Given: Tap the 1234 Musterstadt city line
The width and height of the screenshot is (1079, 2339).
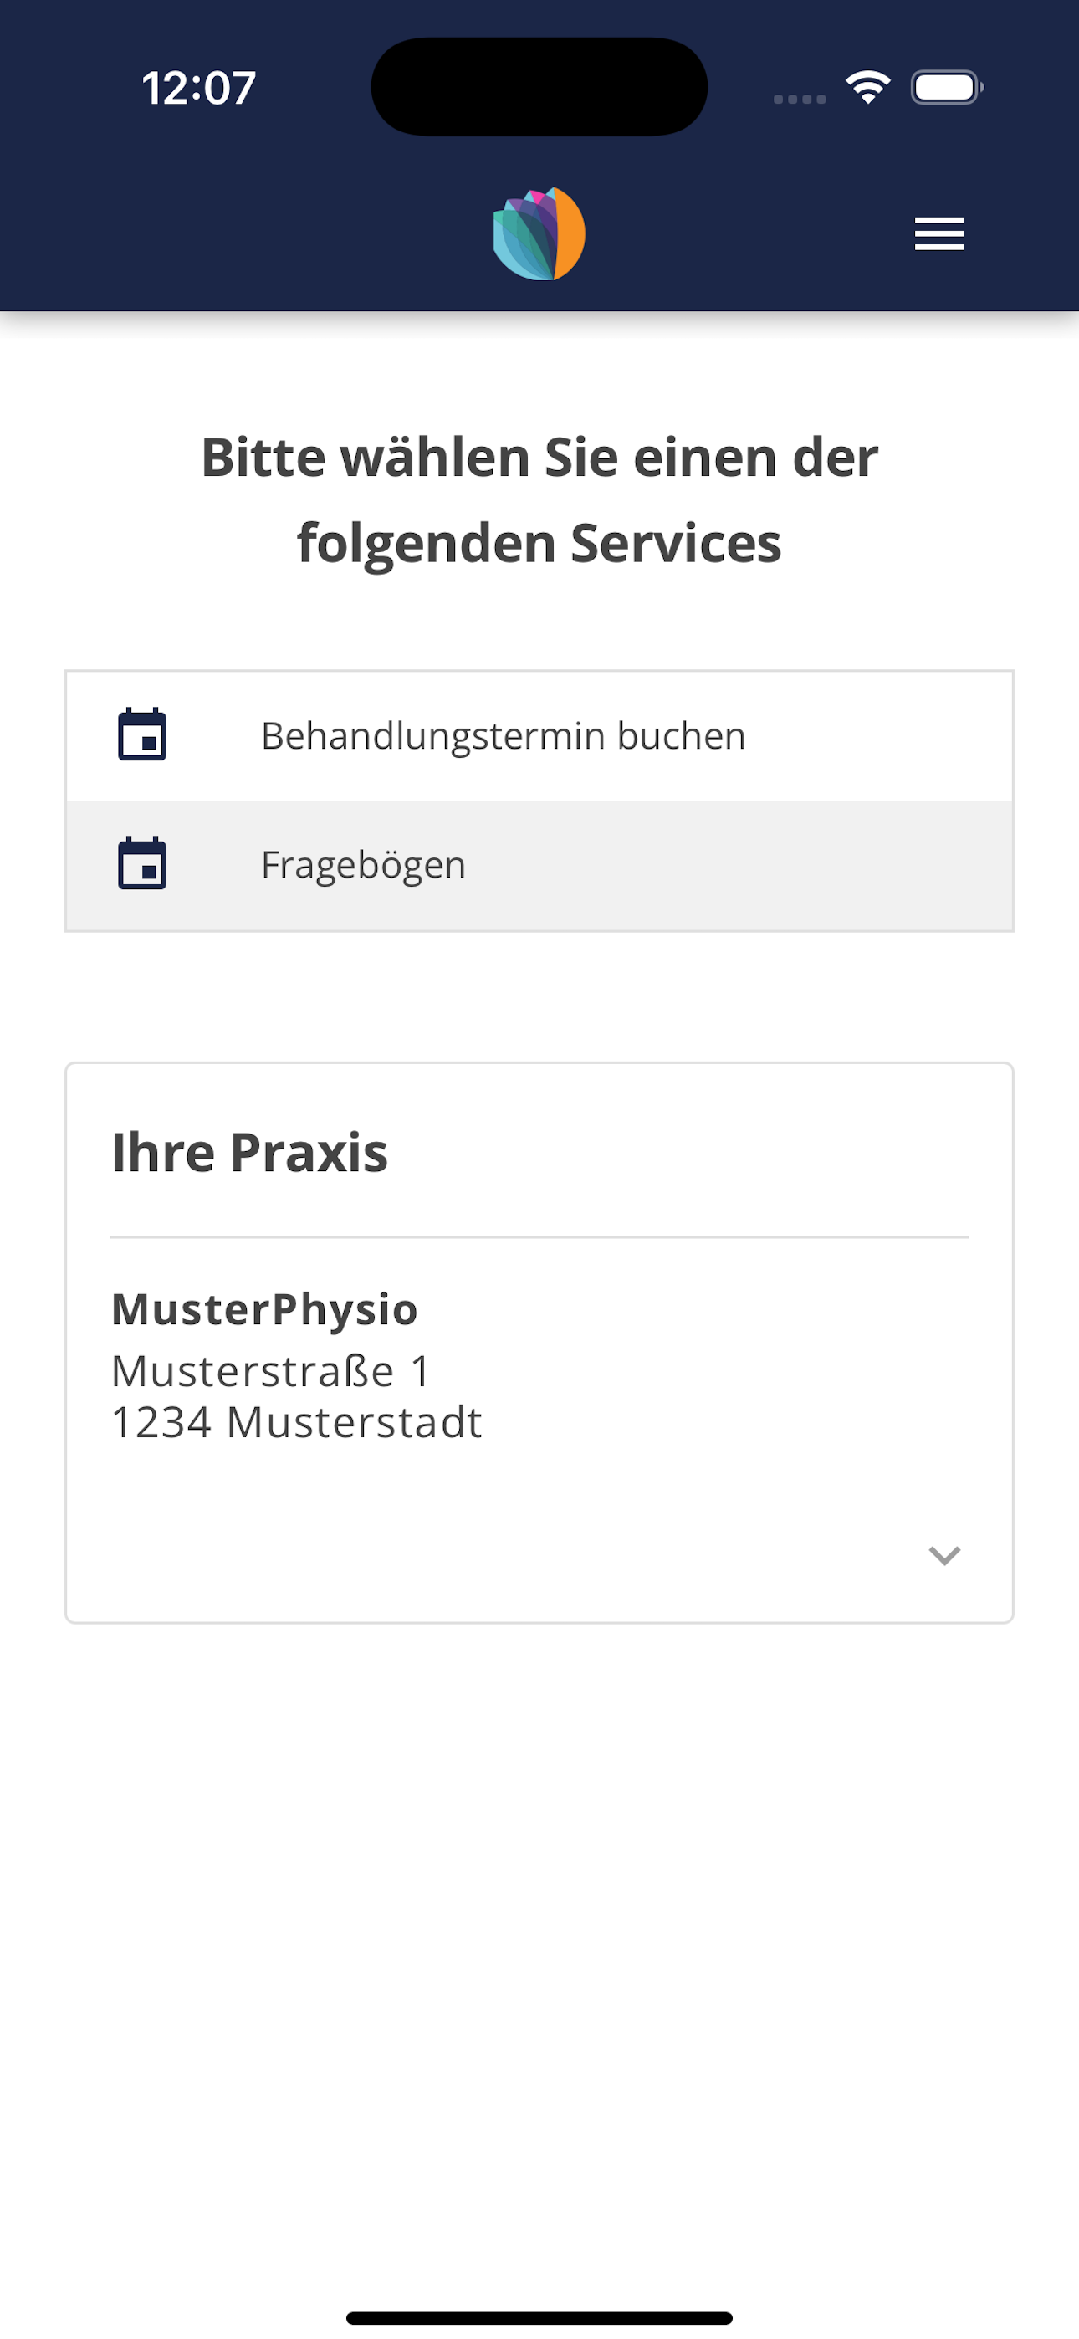Looking at the screenshot, I should pos(296,1422).
